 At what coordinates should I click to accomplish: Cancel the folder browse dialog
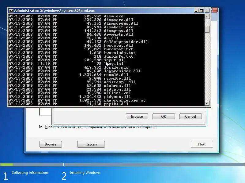pyautogui.click(x=190, y=117)
